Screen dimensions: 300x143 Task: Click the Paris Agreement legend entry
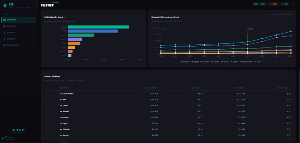coord(277,15)
